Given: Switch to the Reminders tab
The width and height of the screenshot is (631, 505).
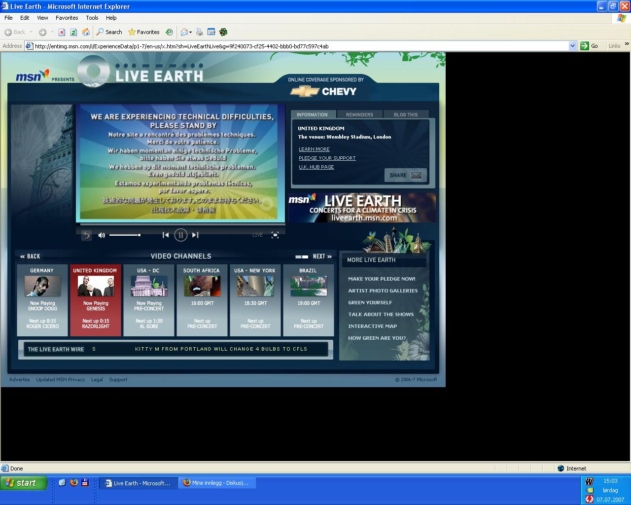Looking at the screenshot, I should click(x=359, y=114).
